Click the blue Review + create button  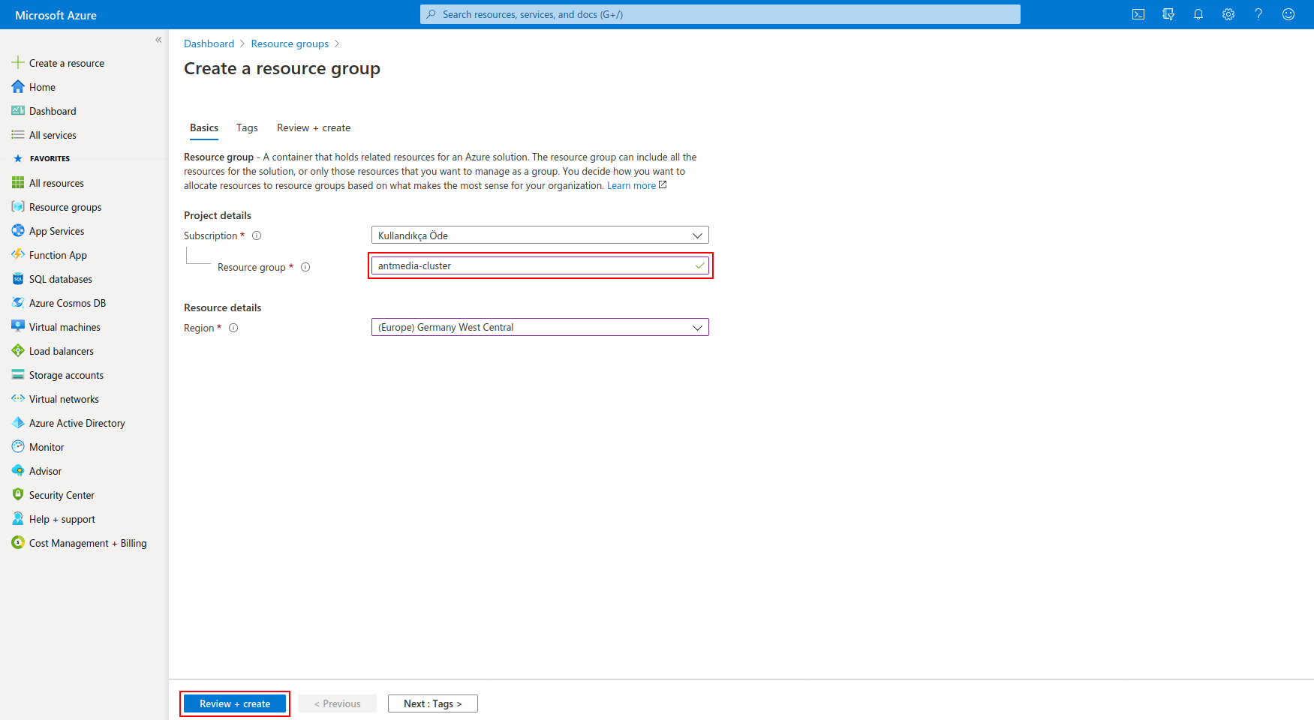coord(235,703)
